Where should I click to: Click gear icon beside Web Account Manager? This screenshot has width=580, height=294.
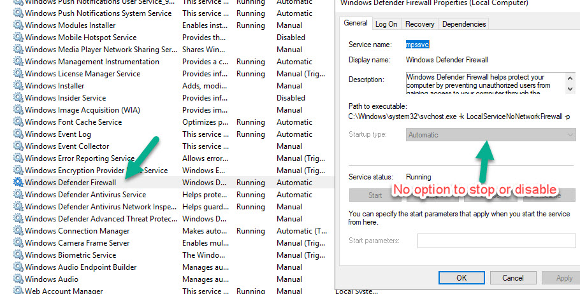click(x=18, y=290)
